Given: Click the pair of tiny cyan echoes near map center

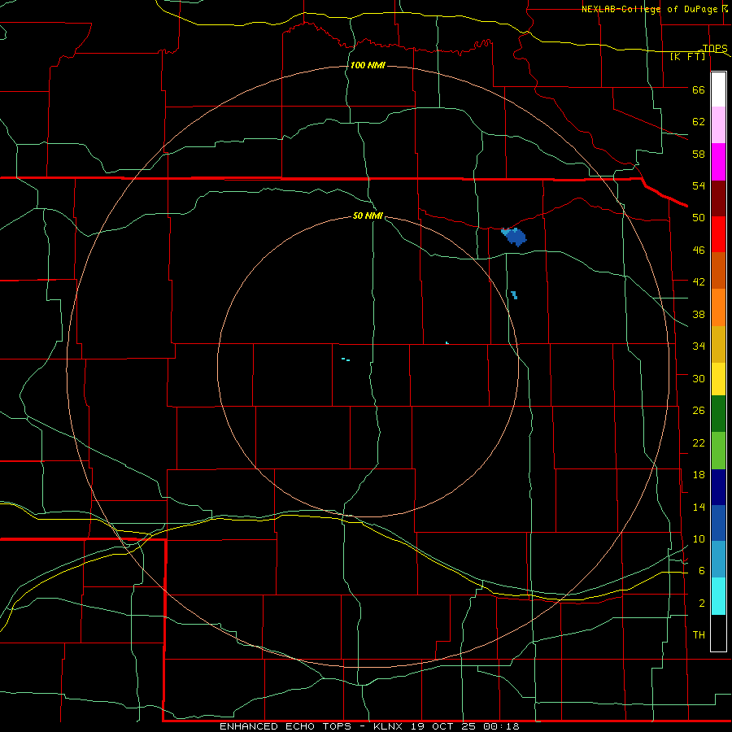Looking at the screenshot, I should tap(346, 359).
